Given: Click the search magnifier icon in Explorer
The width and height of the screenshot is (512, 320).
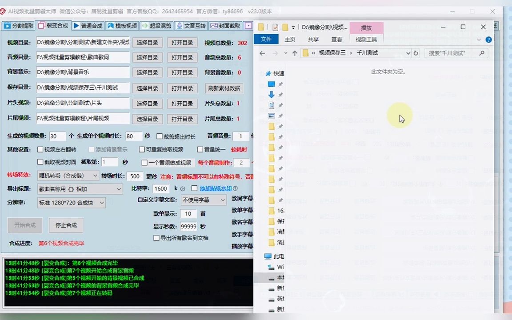Looking at the screenshot, I should tap(482, 53).
